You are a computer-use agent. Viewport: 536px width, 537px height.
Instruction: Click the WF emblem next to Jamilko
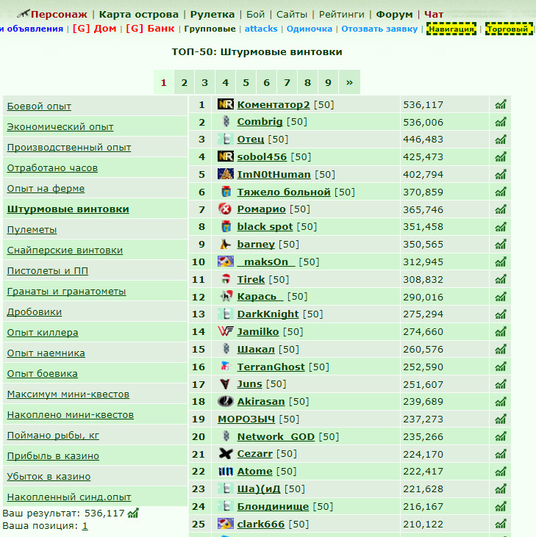pos(226,331)
